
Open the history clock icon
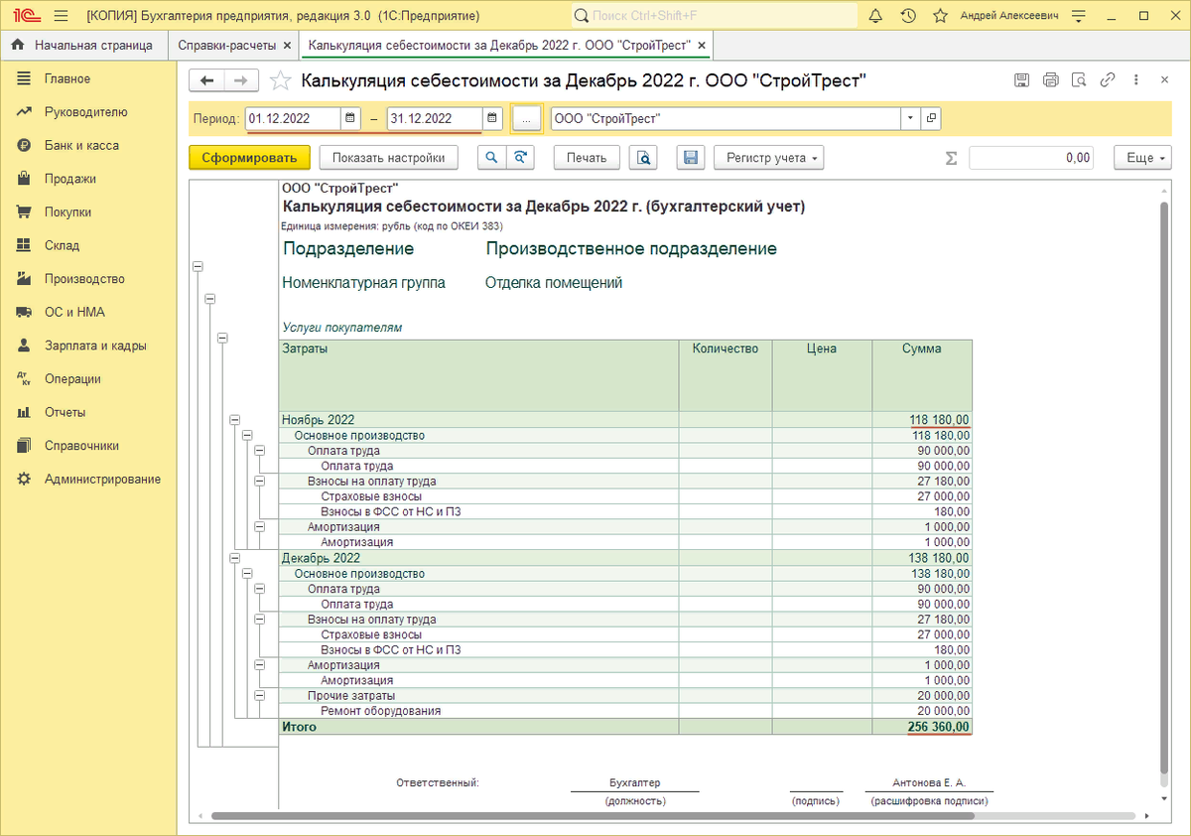click(908, 16)
